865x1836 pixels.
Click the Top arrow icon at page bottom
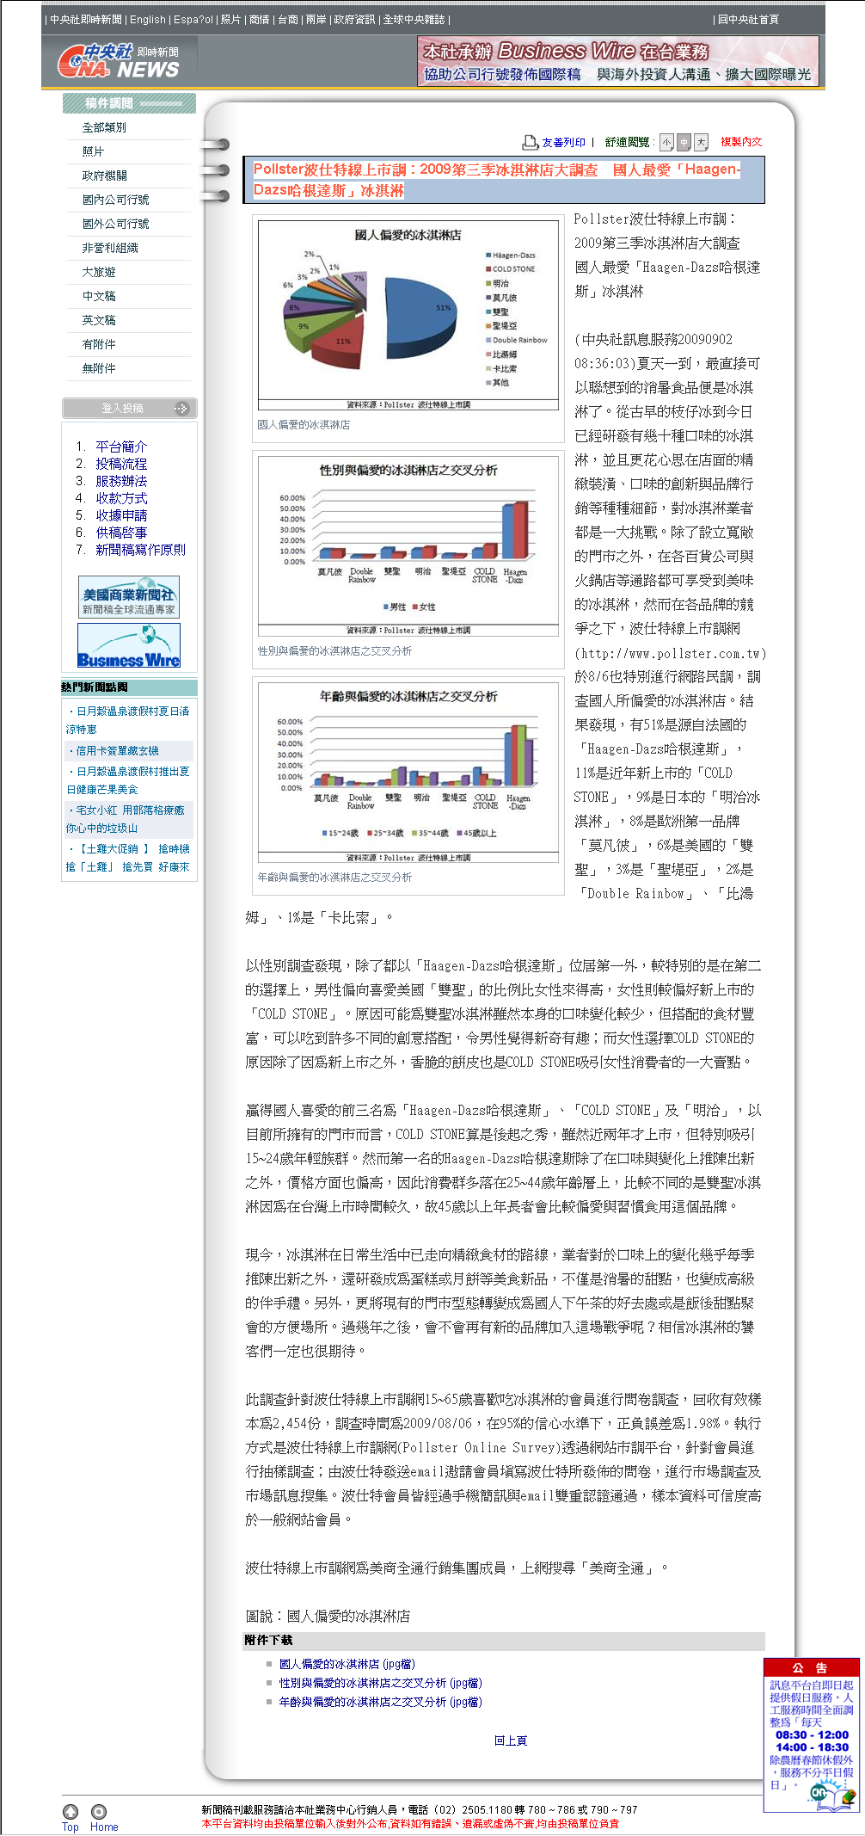(71, 1811)
